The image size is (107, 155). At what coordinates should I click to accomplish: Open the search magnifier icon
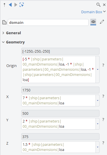point(98,5)
